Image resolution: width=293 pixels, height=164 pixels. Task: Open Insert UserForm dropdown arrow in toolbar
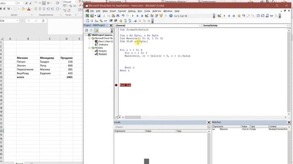click(95, 16)
